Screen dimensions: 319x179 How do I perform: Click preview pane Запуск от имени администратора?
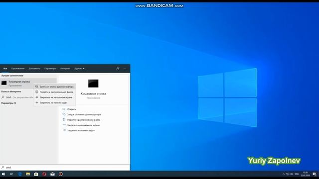click(84, 114)
